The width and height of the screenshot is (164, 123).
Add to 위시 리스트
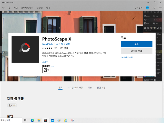127,57
